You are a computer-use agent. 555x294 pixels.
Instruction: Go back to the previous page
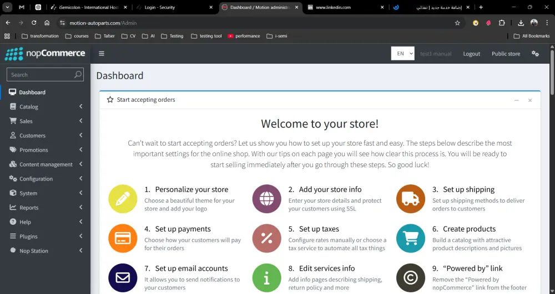pyautogui.click(x=8, y=23)
